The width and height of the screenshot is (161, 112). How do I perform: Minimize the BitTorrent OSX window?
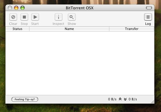(16, 8)
